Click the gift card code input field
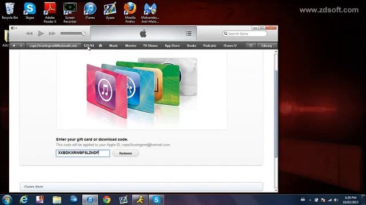366x205 pixels. click(x=83, y=153)
